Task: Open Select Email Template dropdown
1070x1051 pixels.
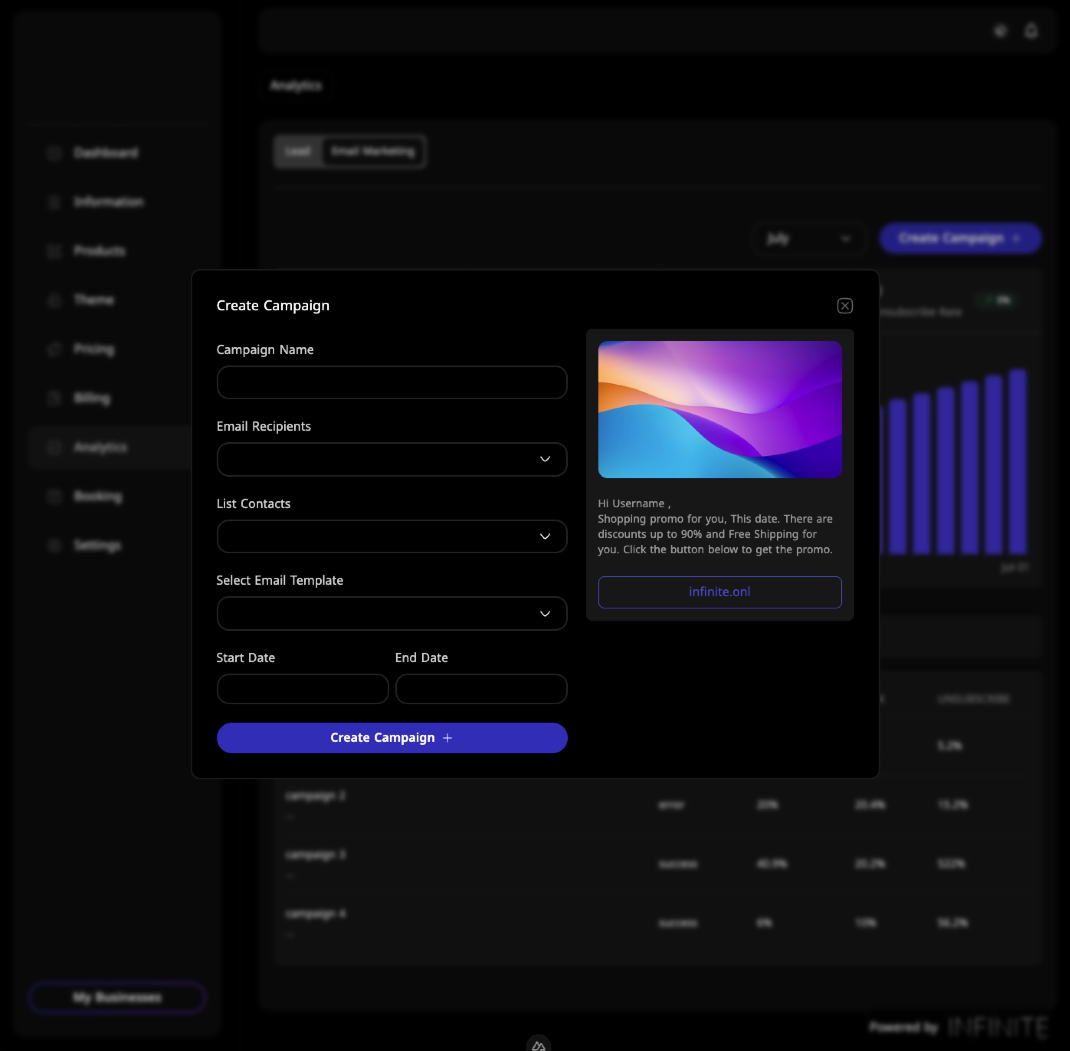Action: pos(391,613)
